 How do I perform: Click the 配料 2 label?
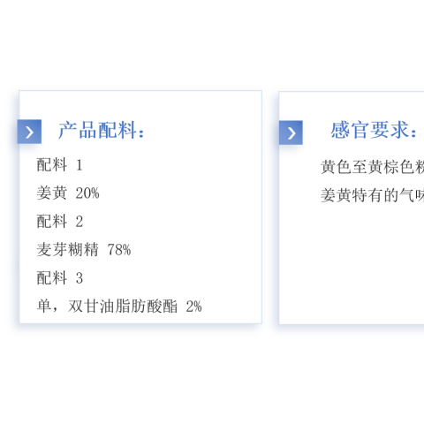[x=60, y=222]
